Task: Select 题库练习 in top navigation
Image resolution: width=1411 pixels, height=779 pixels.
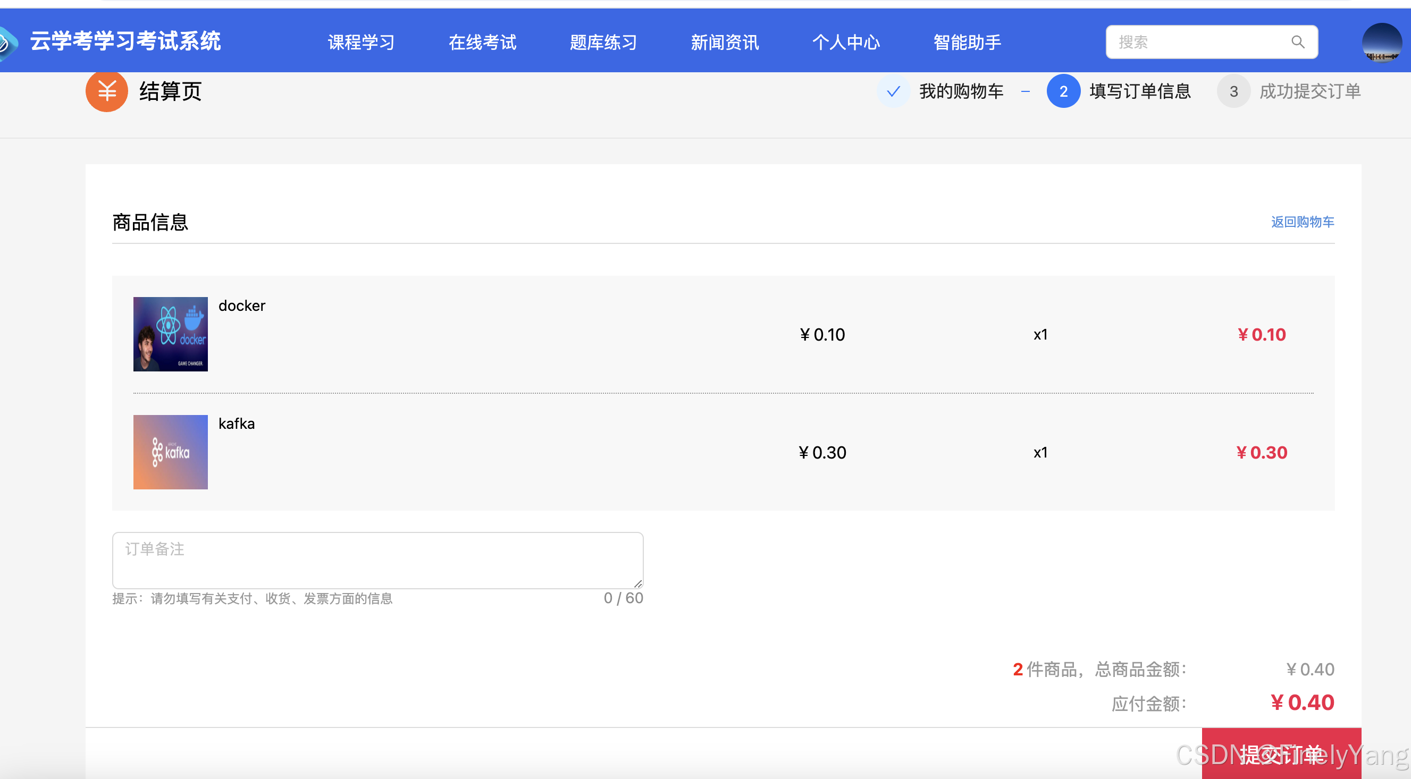Action: [603, 42]
